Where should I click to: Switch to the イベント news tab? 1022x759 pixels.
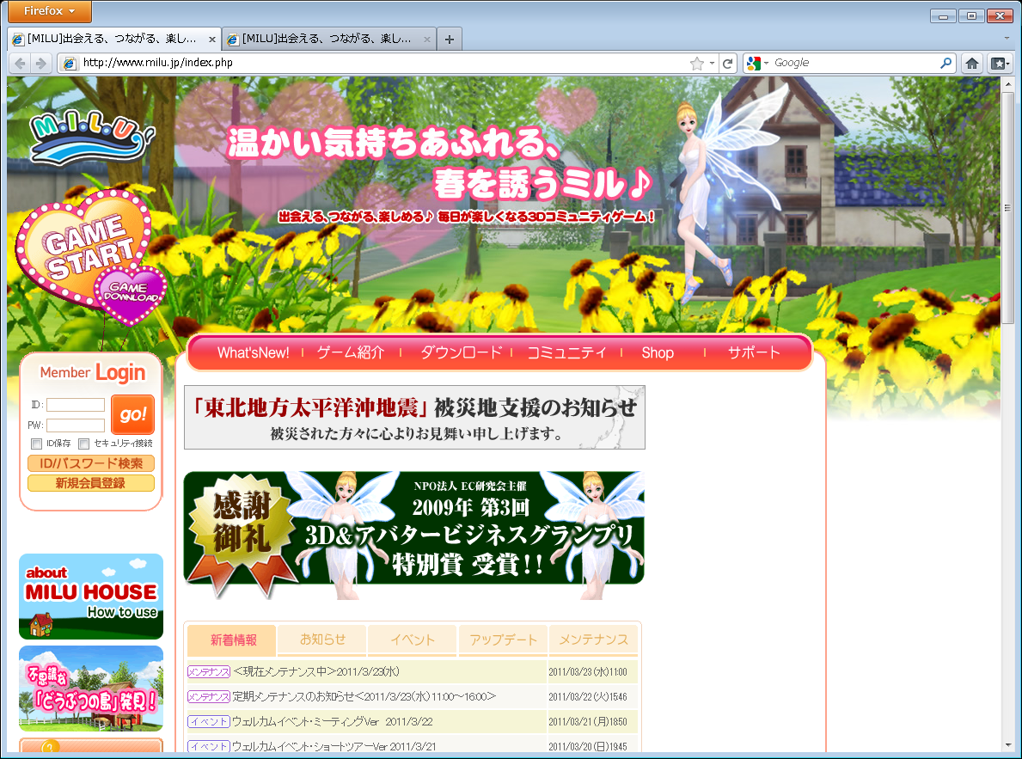click(x=413, y=640)
